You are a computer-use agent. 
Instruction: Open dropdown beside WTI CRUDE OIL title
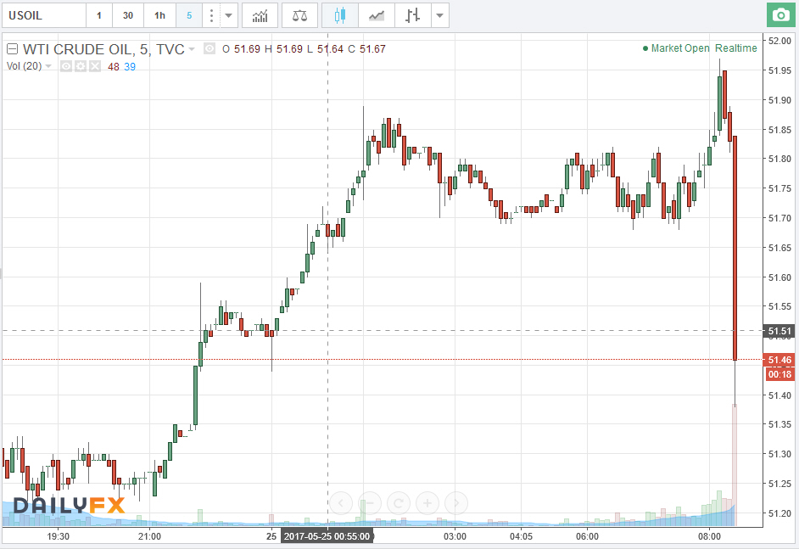[x=192, y=49]
